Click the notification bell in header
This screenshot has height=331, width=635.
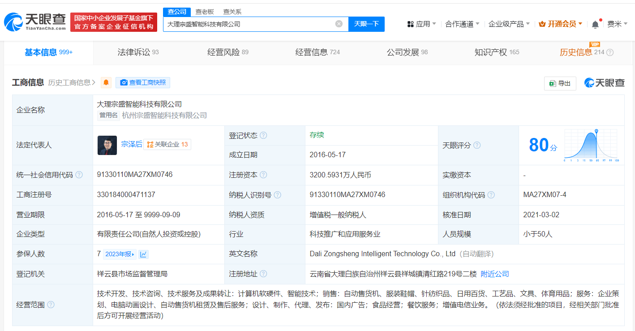(x=595, y=24)
